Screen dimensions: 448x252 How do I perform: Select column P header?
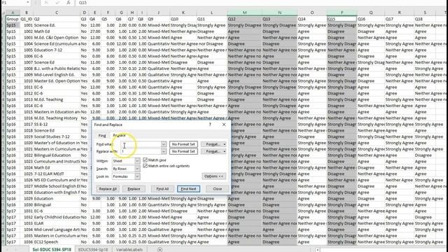coord(342,13)
